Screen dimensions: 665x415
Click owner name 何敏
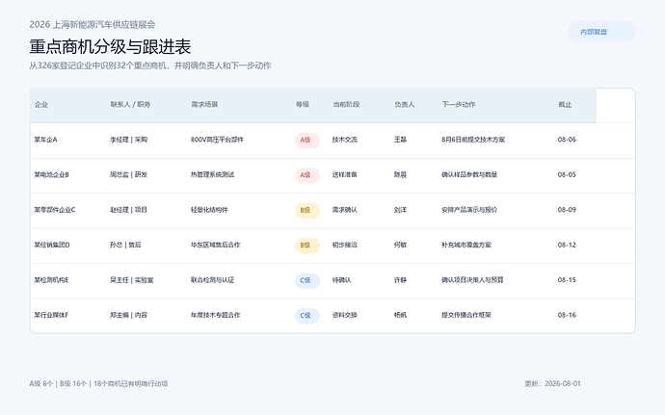[400, 245]
